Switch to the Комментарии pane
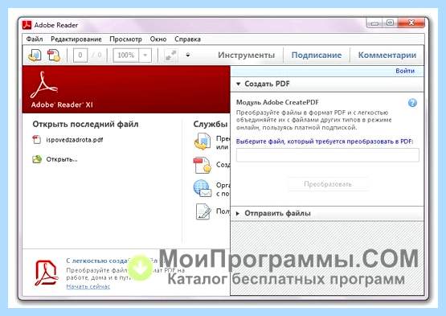 (x=387, y=55)
